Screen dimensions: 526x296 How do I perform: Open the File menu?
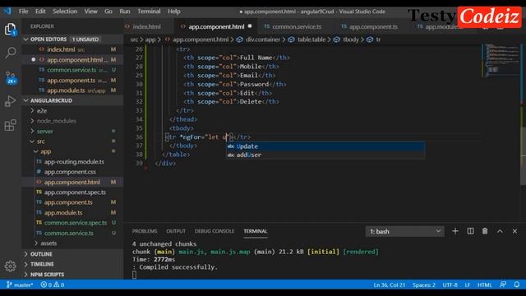click(24, 11)
